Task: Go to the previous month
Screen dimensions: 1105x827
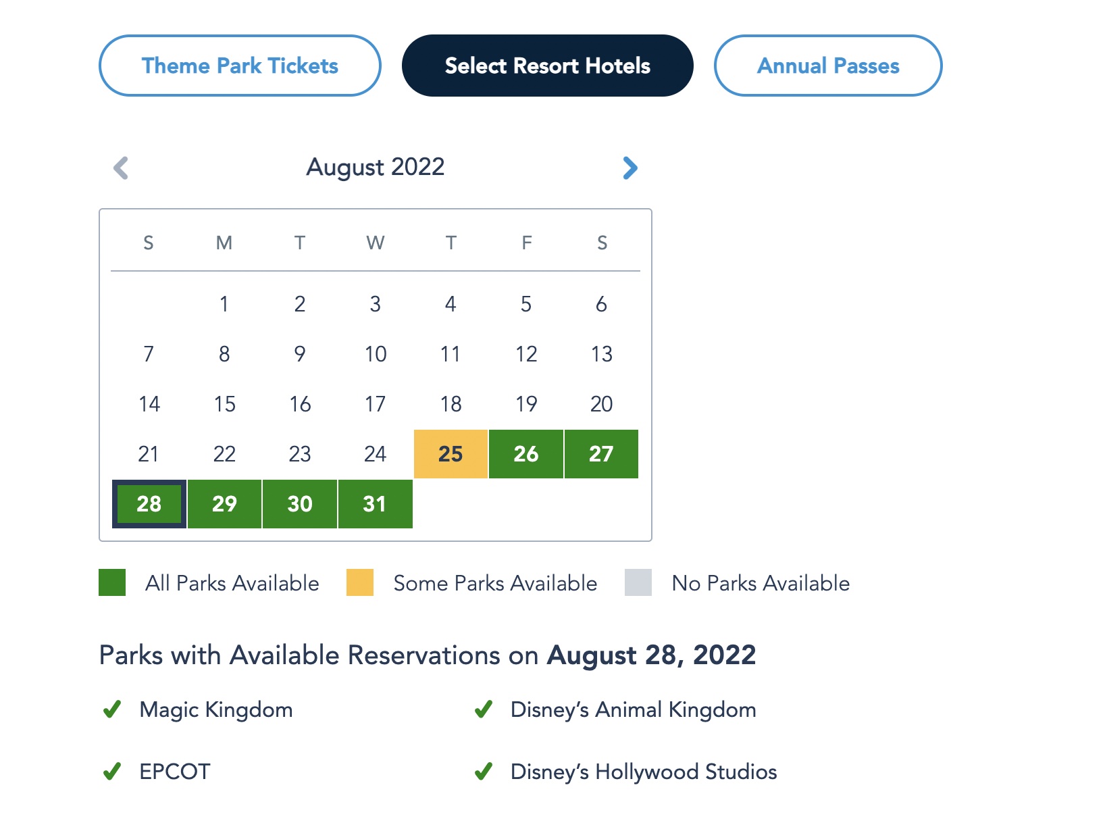Action: pyautogui.click(x=121, y=168)
